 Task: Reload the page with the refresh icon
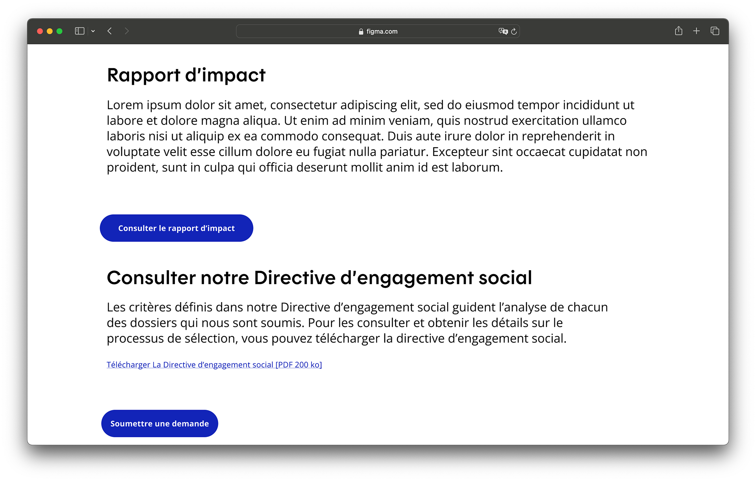(x=514, y=31)
